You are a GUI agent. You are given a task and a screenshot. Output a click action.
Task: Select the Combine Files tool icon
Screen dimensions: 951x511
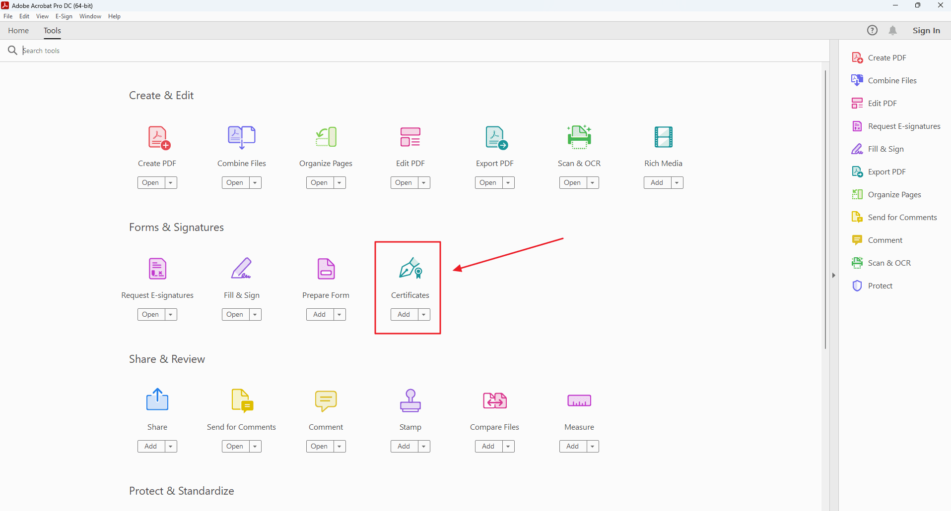(242, 137)
